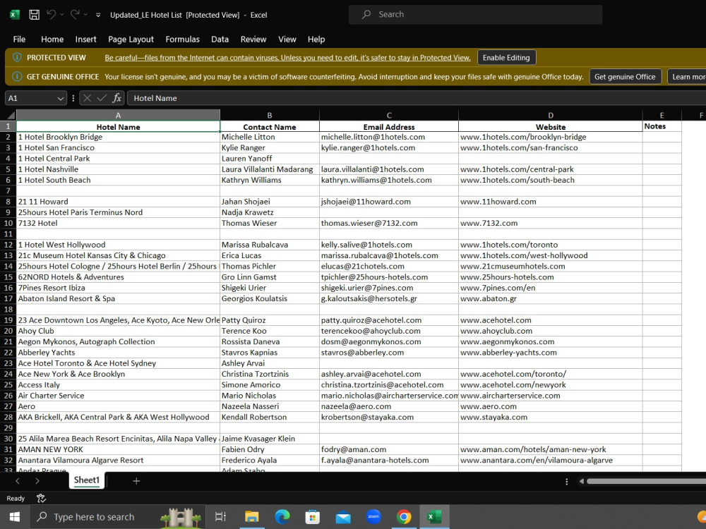Switch to the View tab

[287, 39]
